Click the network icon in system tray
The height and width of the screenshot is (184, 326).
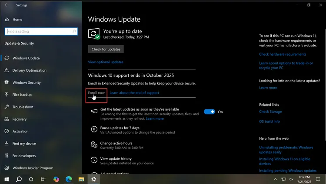(283, 179)
